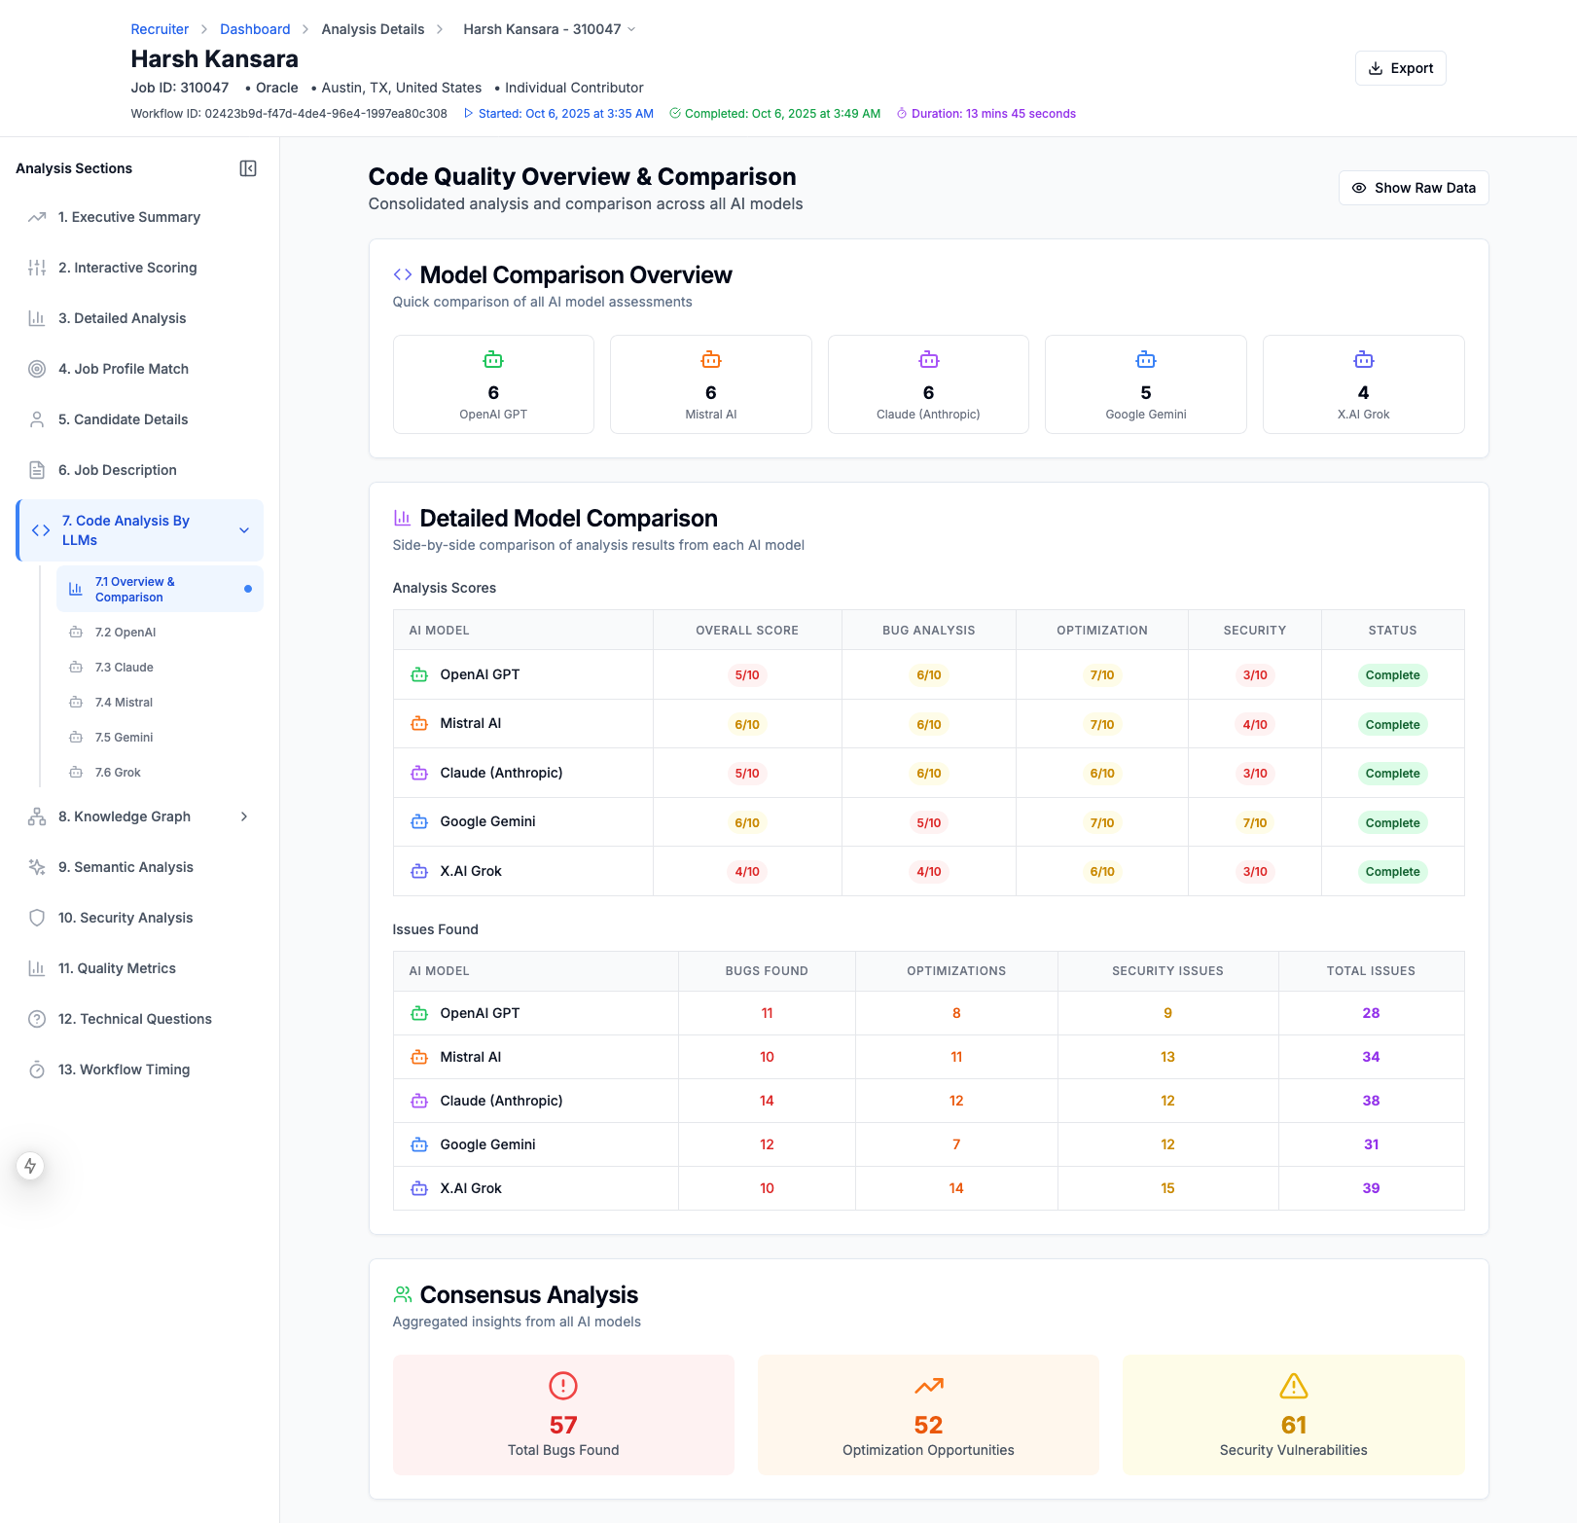The height and width of the screenshot is (1523, 1577).
Task: Export the analysis report
Action: coord(1400,68)
